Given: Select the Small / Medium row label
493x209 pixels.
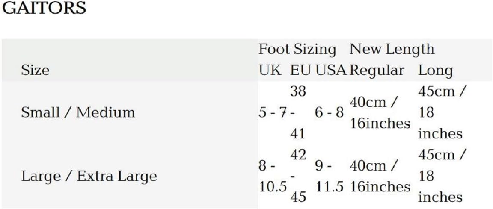Looking at the screenshot, I should pos(78,112).
